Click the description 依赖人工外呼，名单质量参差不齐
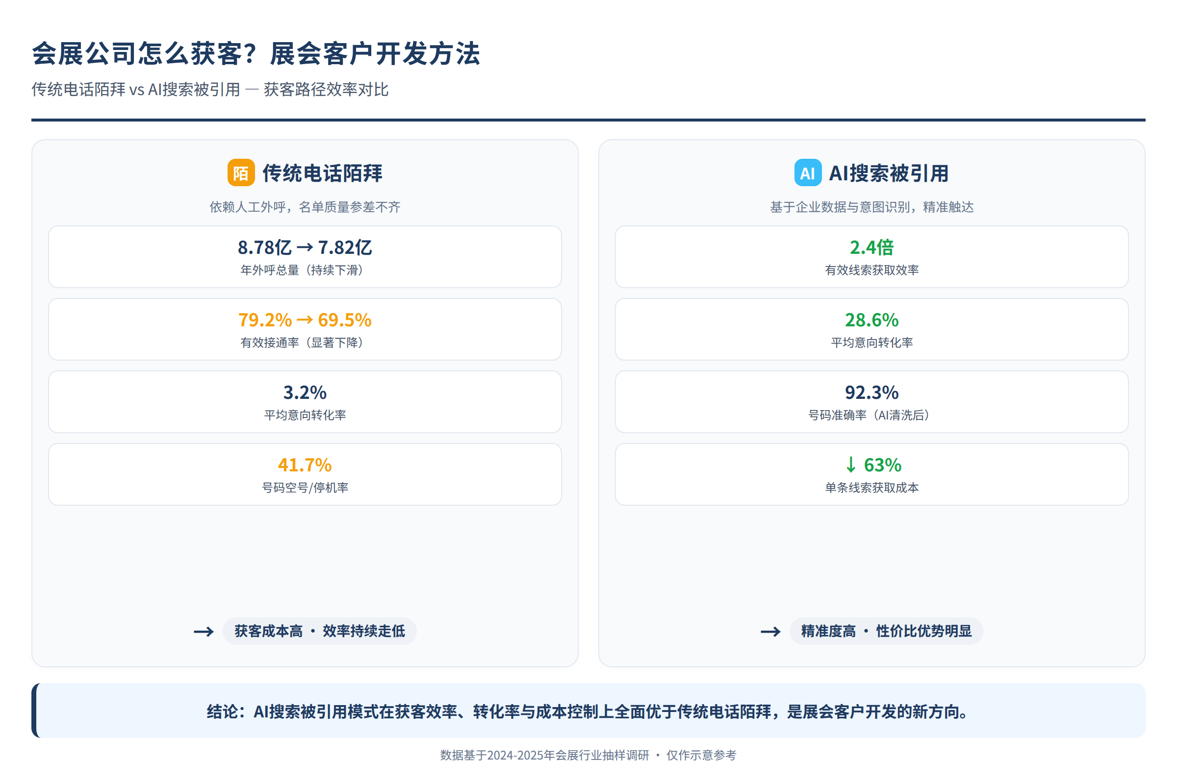This screenshot has height=784, width=1177. point(305,207)
